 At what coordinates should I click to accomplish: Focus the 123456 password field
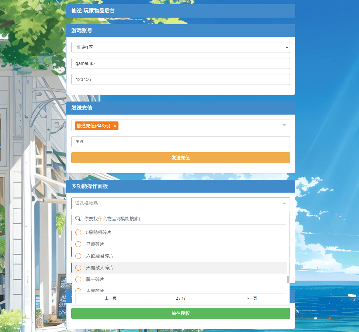pyautogui.click(x=181, y=79)
